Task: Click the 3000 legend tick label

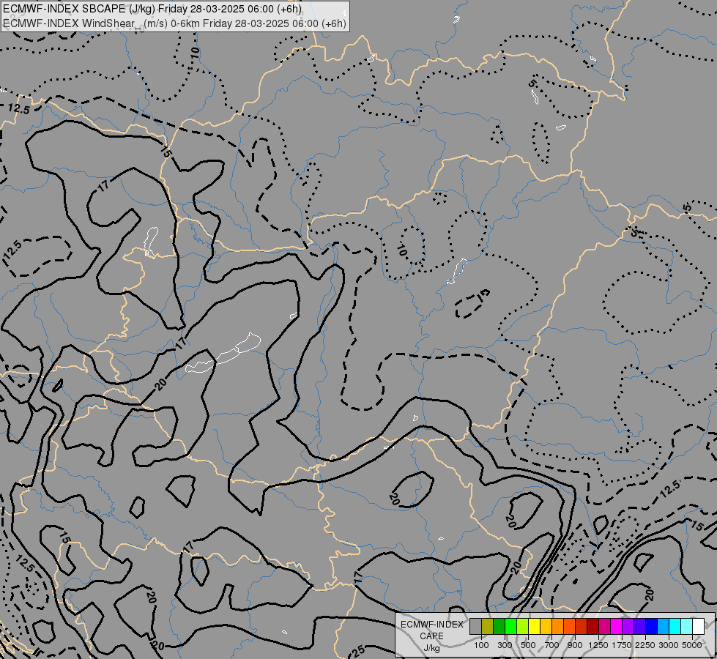Action: point(669,645)
